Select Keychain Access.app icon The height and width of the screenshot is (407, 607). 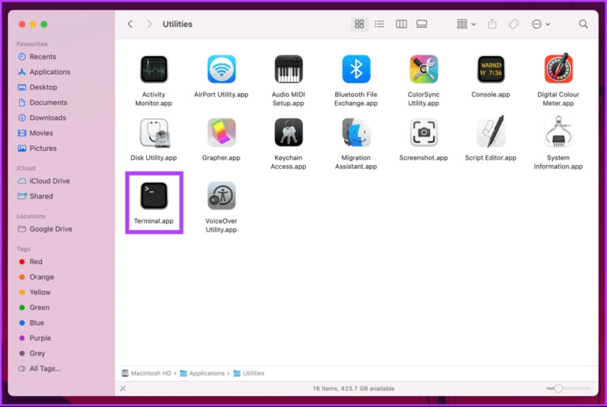click(x=288, y=133)
